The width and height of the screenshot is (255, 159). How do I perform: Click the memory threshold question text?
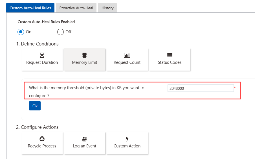[x=87, y=92]
